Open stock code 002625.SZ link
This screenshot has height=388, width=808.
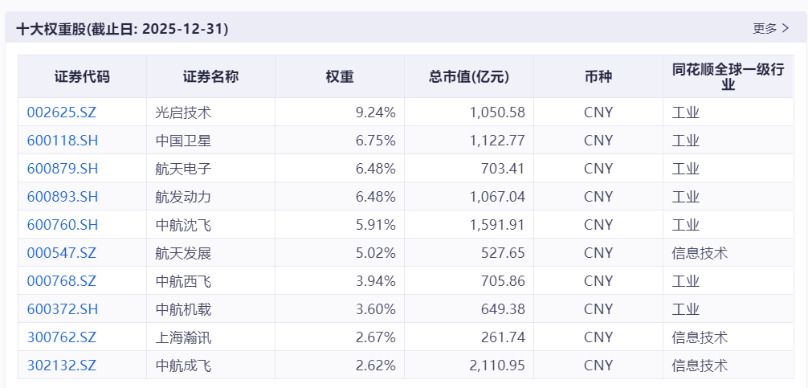61,112
